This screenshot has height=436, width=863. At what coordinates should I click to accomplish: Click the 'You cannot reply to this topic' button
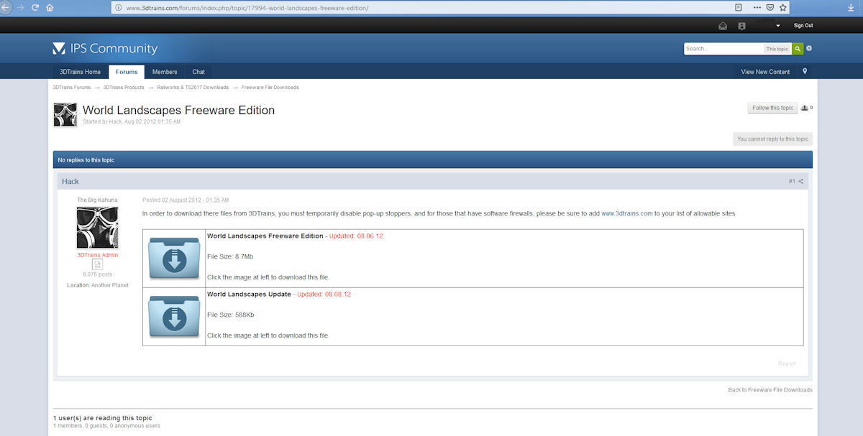(x=773, y=139)
